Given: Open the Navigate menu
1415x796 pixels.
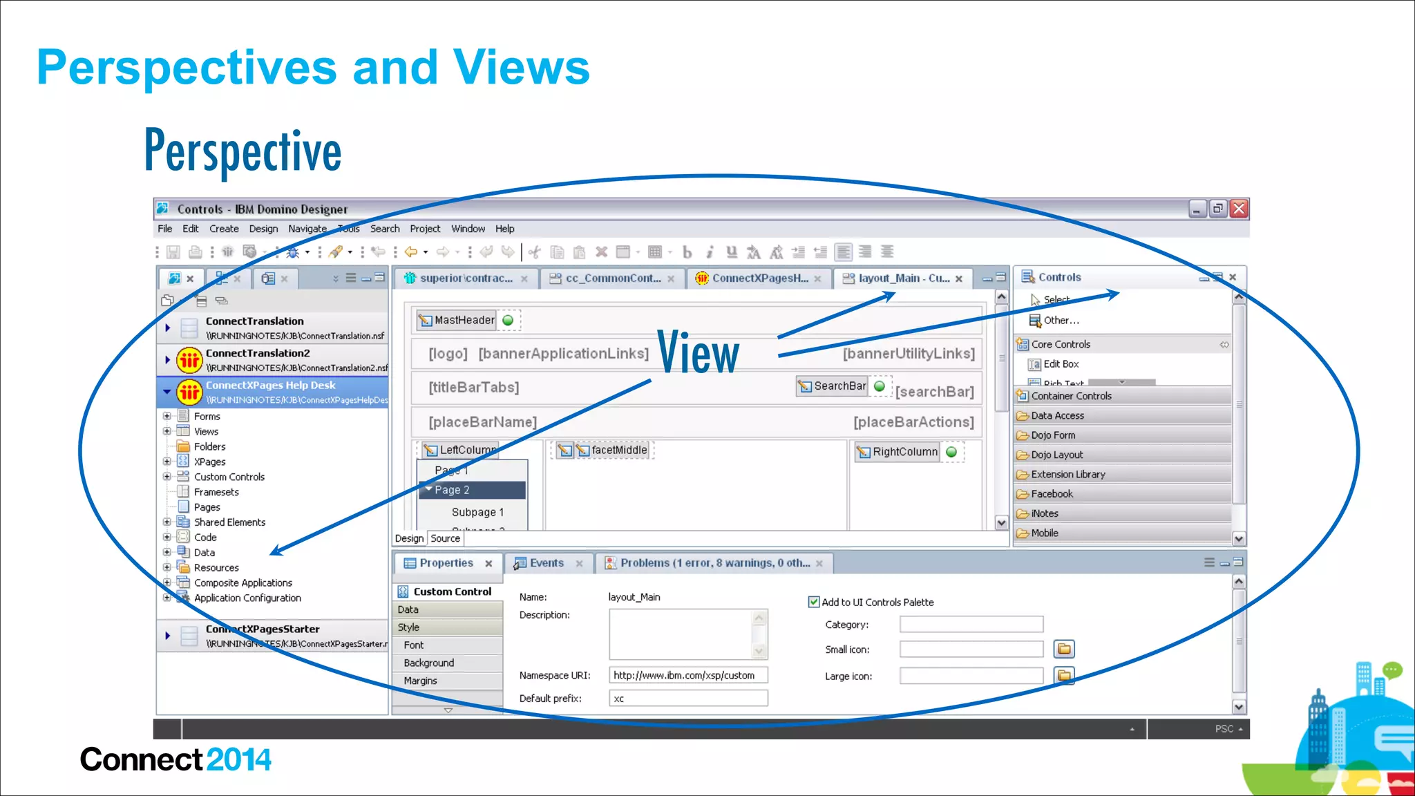Looking at the screenshot, I should pyautogui.click(x=307, y=229).
